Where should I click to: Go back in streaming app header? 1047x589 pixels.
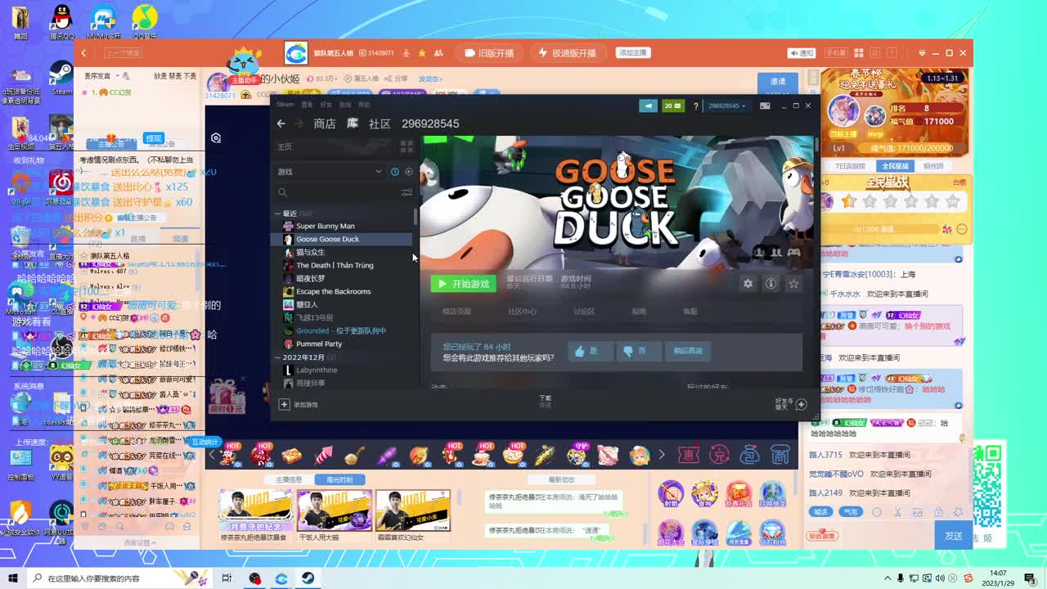tap(83, 53)
